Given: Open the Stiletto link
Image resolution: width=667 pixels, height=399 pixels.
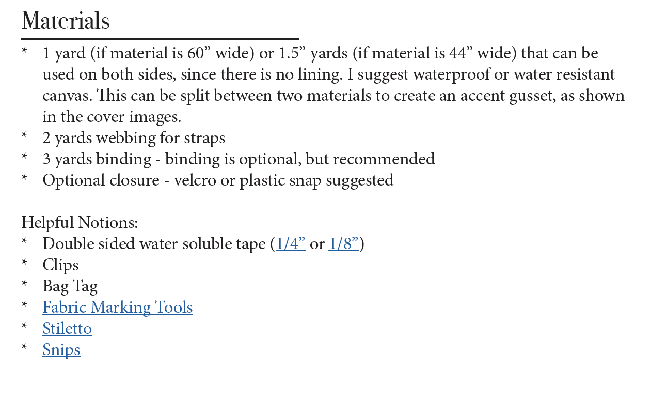Looking at the screenshot, I should click(67, 328).
